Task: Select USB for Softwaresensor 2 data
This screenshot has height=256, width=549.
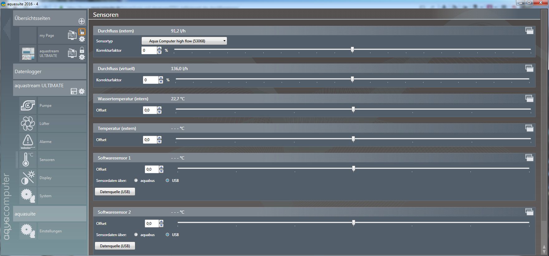Action: pos(167,235)
